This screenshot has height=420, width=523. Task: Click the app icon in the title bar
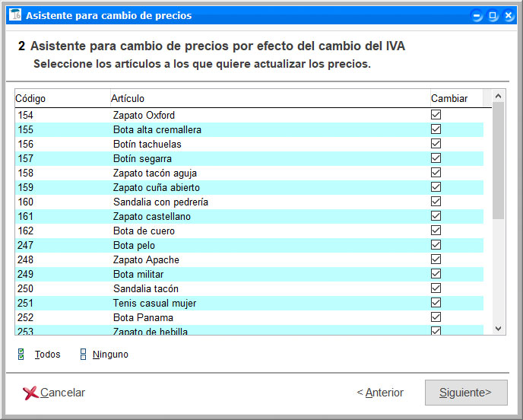[15, 15]
